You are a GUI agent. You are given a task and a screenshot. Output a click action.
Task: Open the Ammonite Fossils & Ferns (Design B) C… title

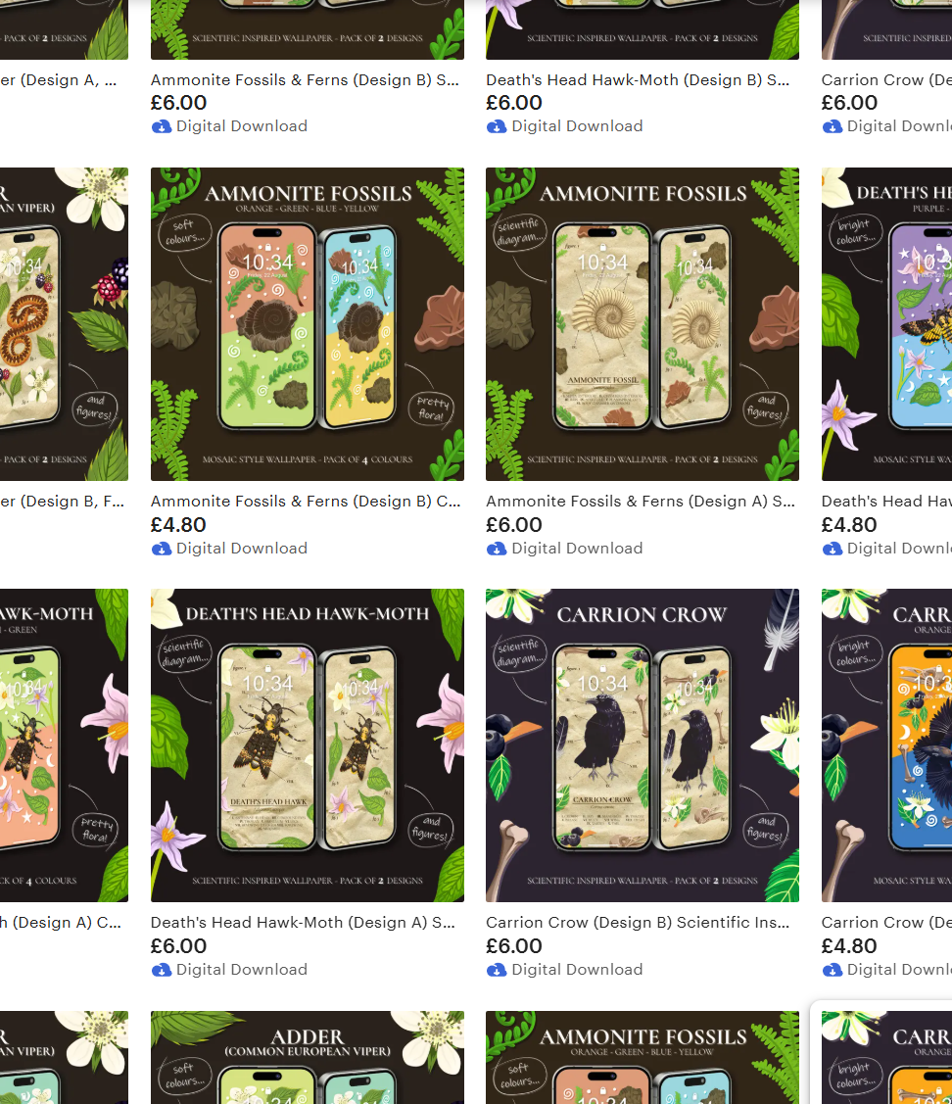306,502
